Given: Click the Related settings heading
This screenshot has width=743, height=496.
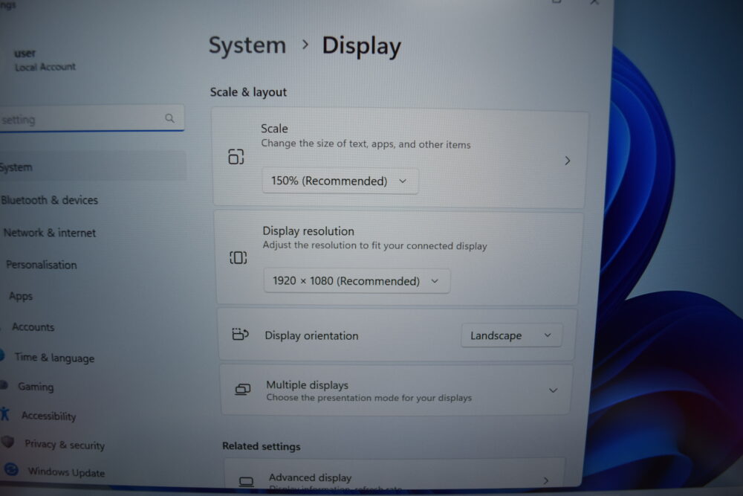Looking at the screenshot, I should click(x=261, y=446).
